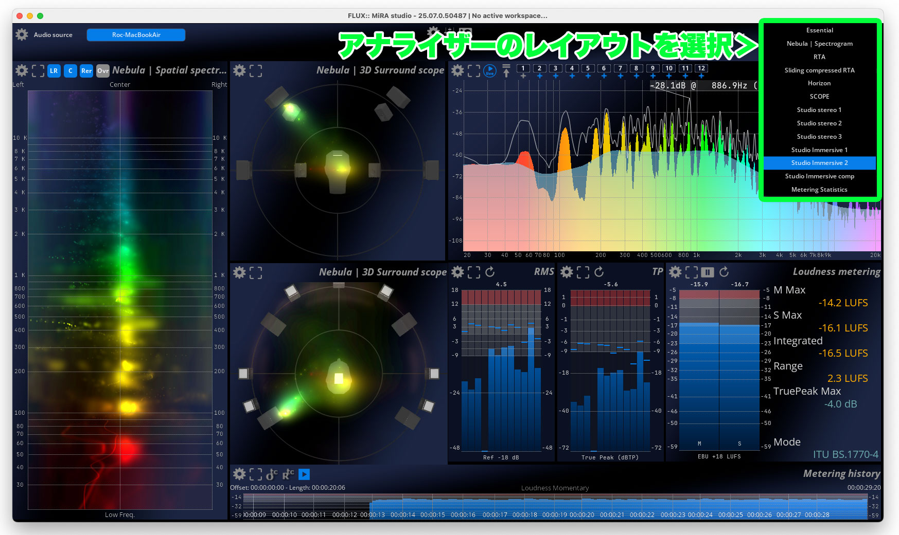Reset the RMS meter

(x=490, y=272)
